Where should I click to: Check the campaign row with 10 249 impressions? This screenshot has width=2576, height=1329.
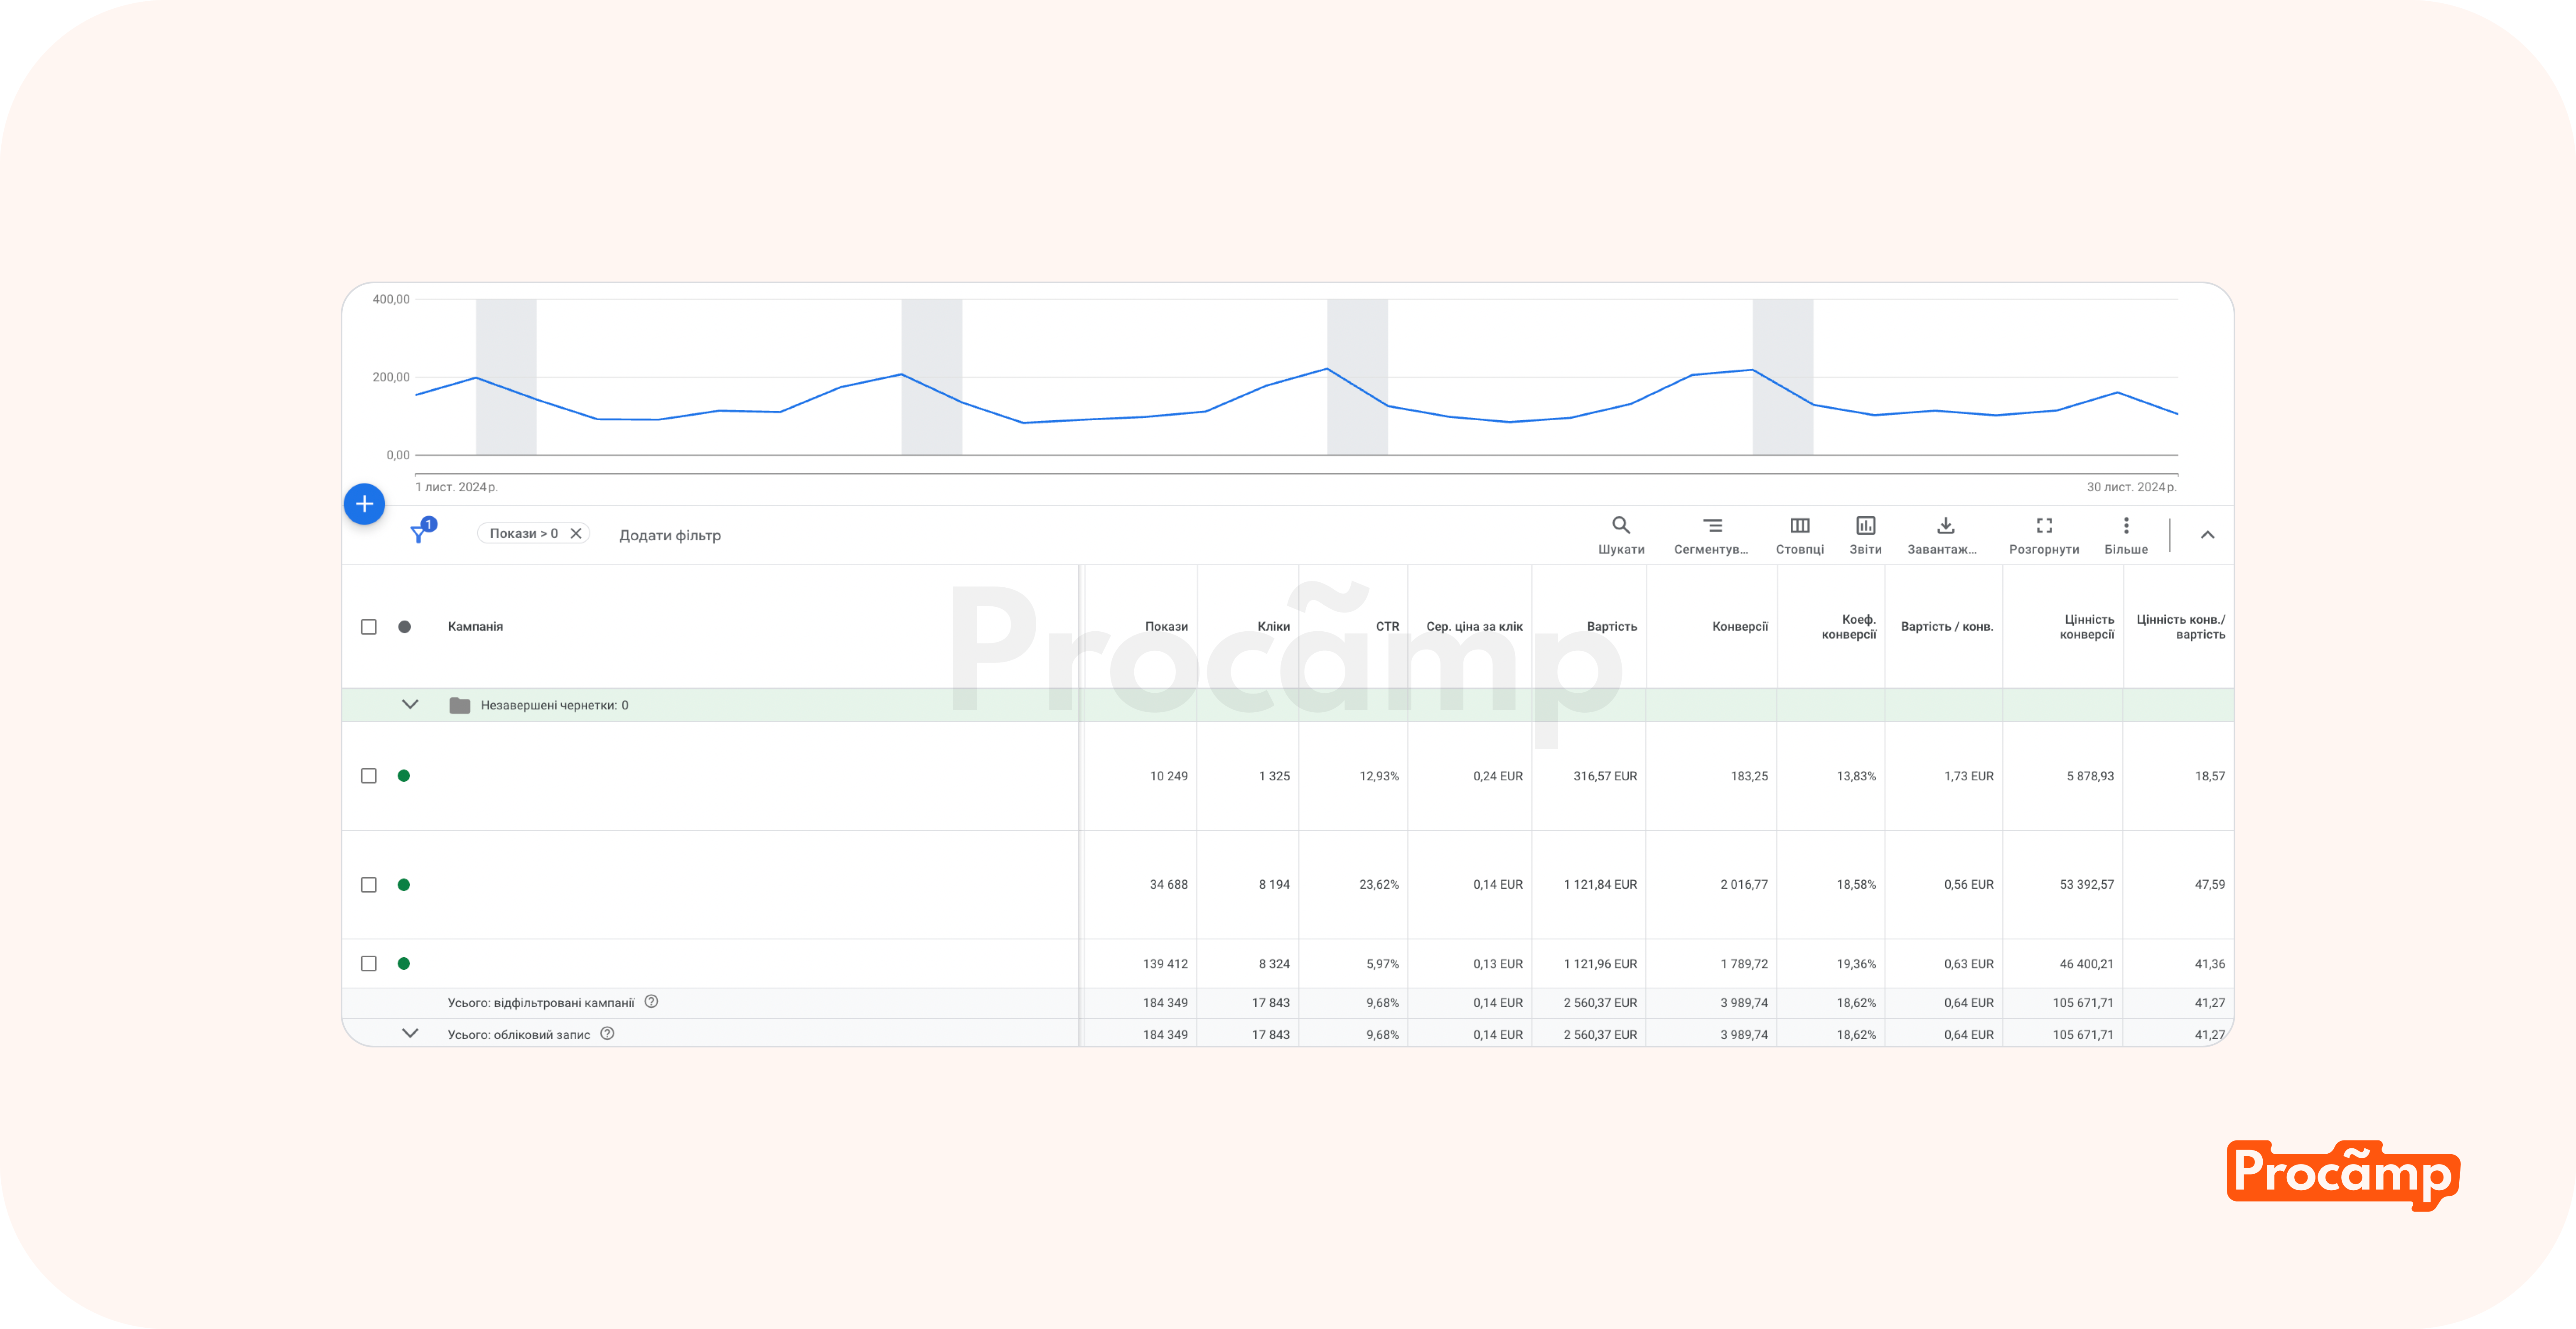point(369,776)
